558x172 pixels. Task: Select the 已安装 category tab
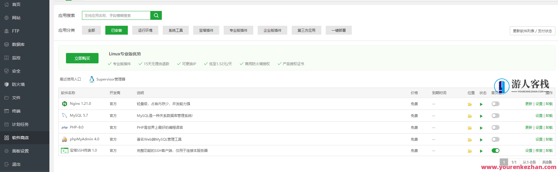(117, 30)
